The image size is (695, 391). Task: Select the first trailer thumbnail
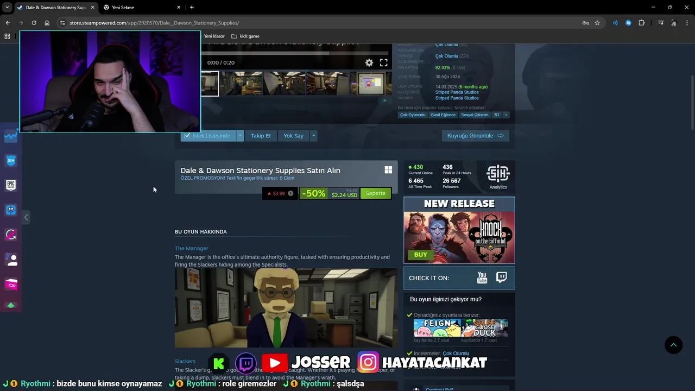(210, 84)
